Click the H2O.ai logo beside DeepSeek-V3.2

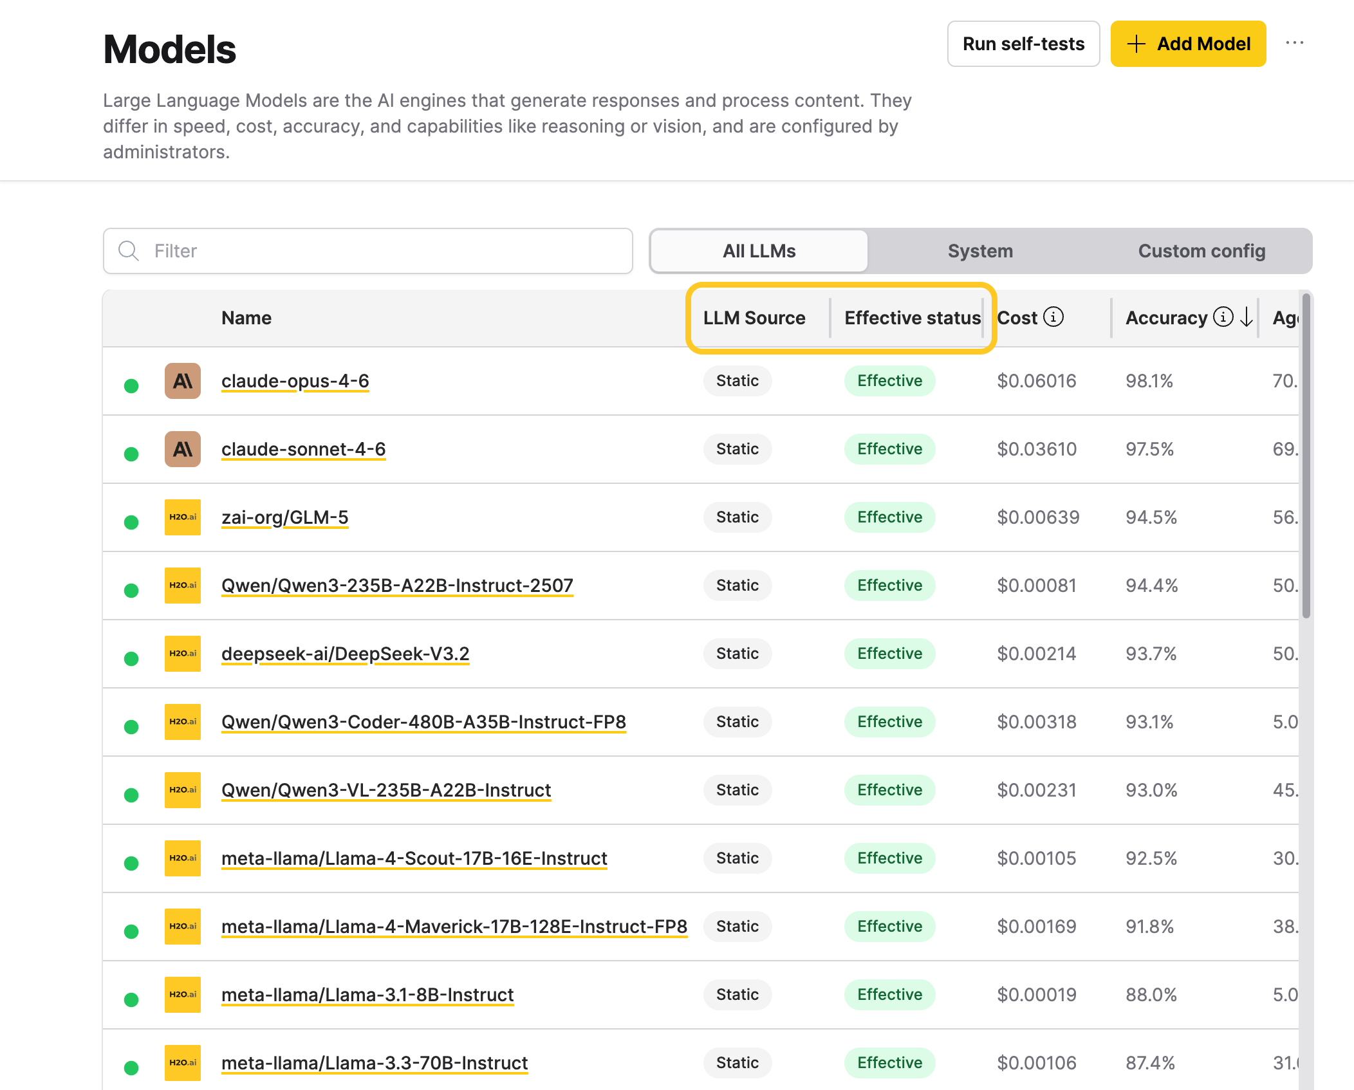pyautogui.click(x=183, y=654)
